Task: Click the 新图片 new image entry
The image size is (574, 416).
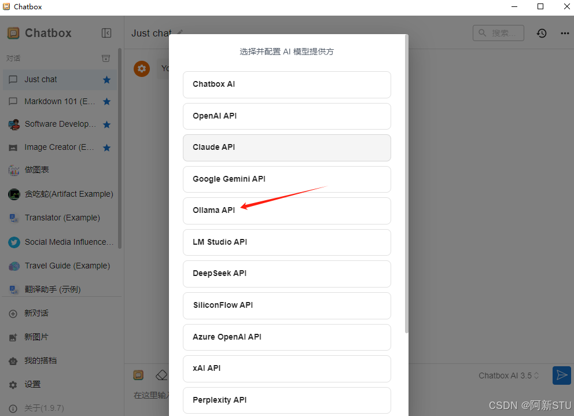Action: point(62,337)
